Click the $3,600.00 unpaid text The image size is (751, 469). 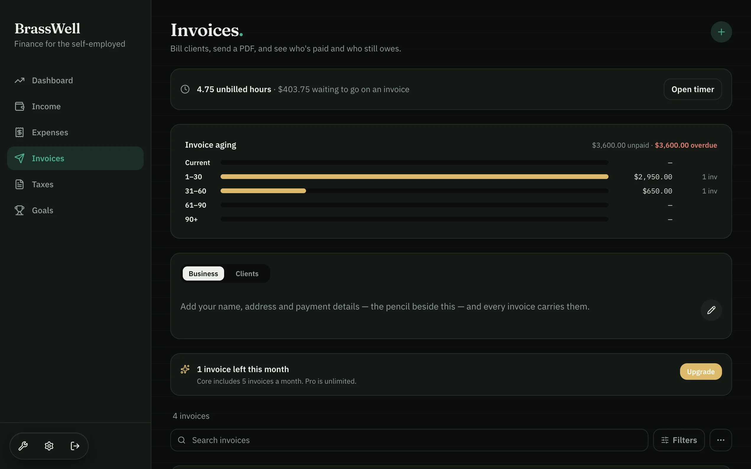[620, 145]
